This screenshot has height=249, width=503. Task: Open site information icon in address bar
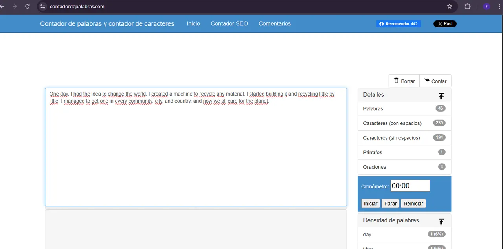[x=43, y=6]
